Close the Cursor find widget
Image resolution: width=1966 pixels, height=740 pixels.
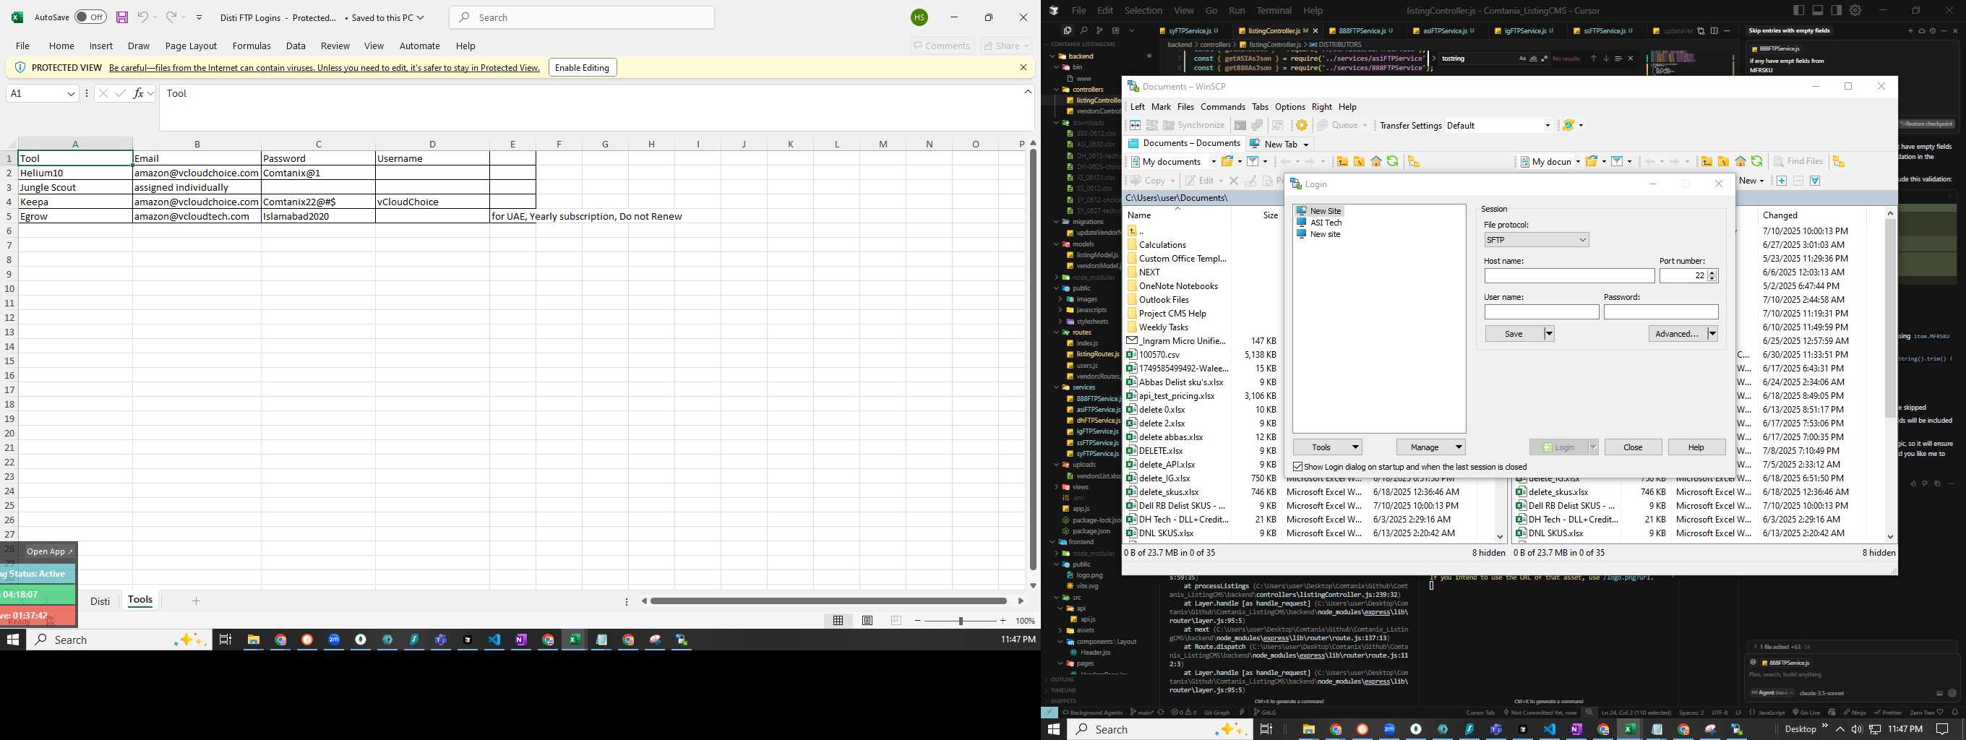pos(1631,59)
